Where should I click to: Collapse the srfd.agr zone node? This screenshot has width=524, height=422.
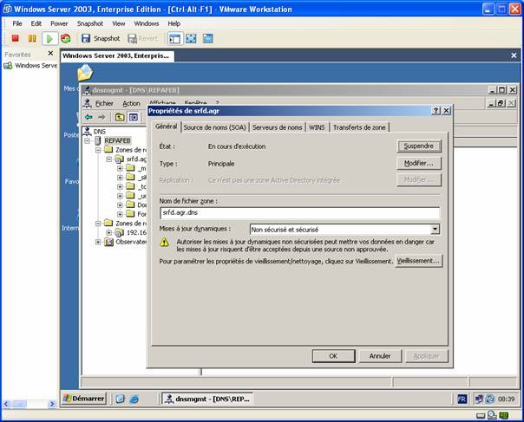(109, 159)
